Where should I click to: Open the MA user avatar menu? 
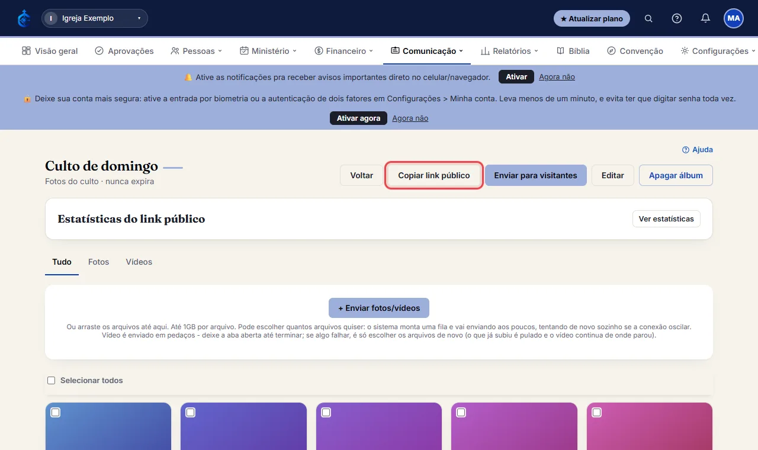(734, 18)
